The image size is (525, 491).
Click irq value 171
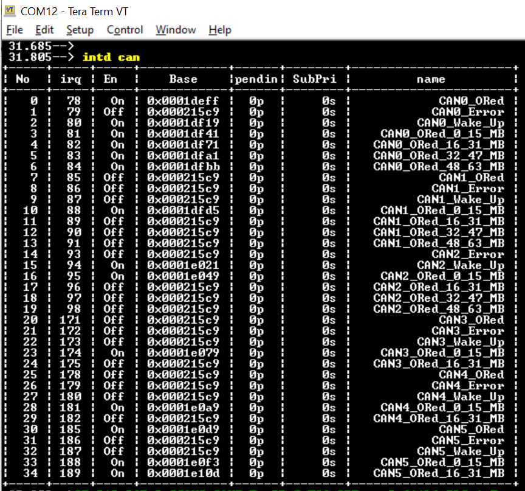[70, 320]
